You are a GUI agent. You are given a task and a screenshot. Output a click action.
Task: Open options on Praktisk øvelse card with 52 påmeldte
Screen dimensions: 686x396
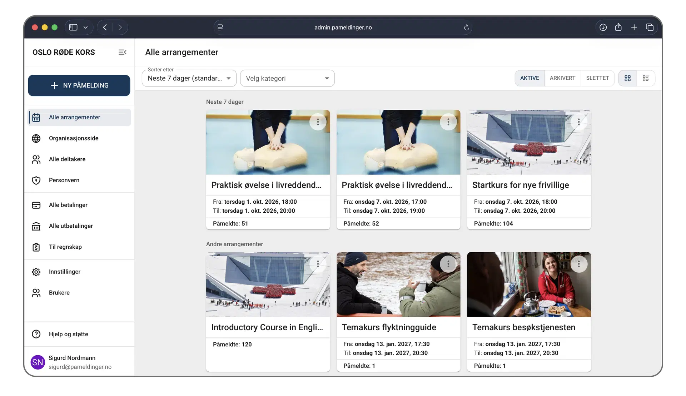click(448, 122)
